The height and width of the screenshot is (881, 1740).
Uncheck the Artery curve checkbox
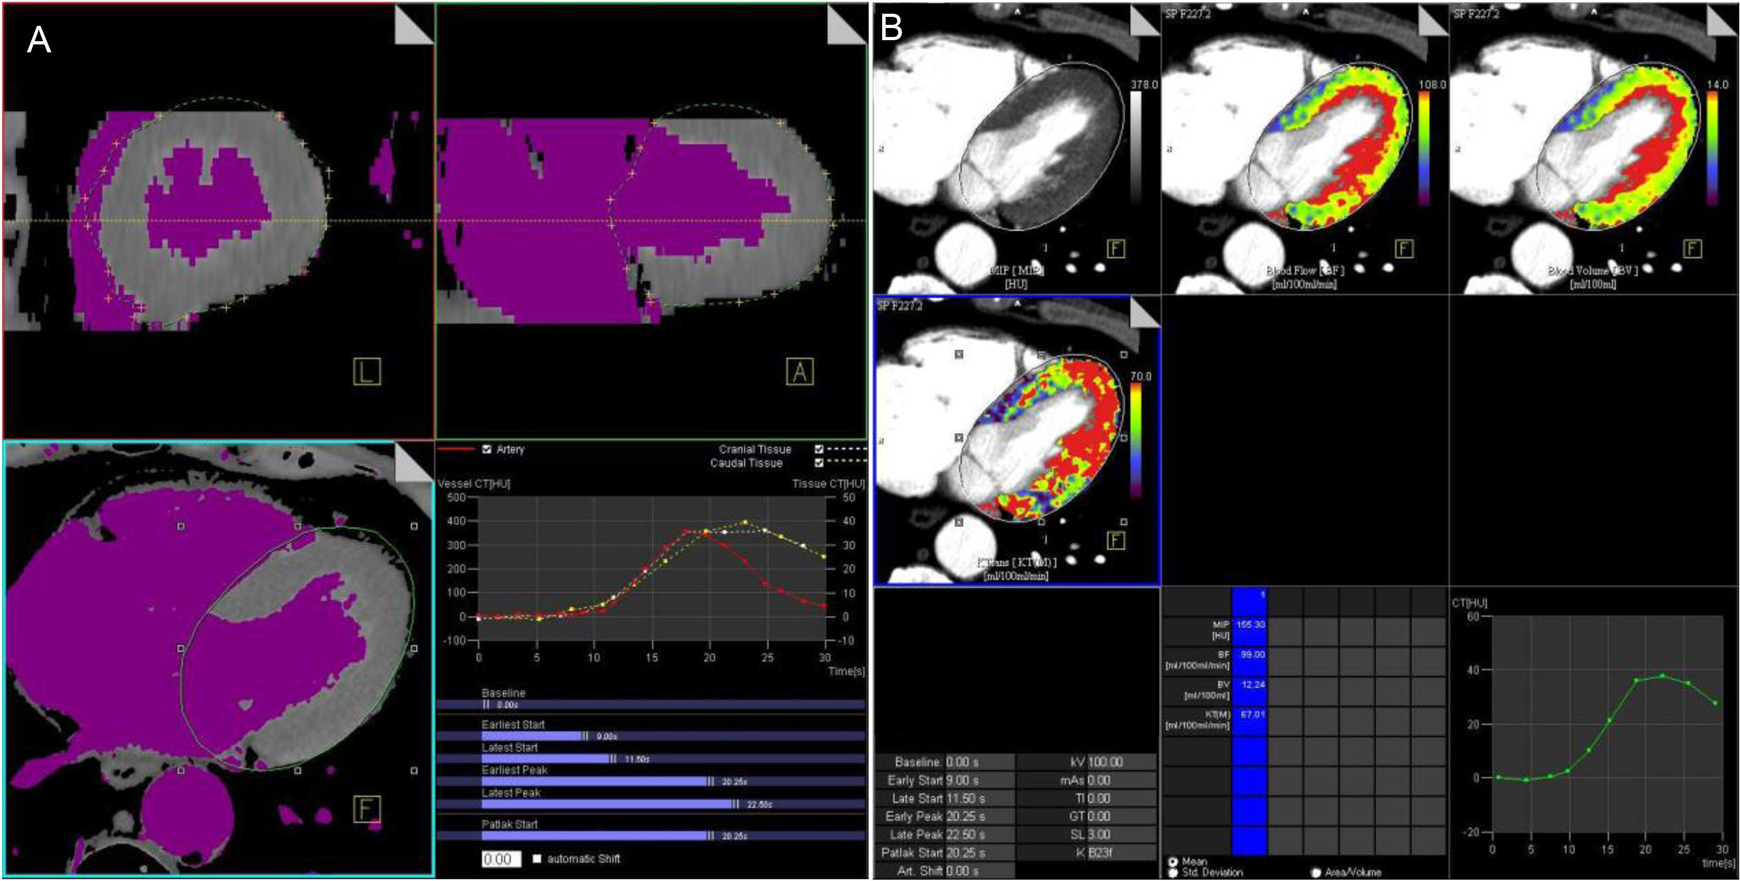[x=487, y=449]
